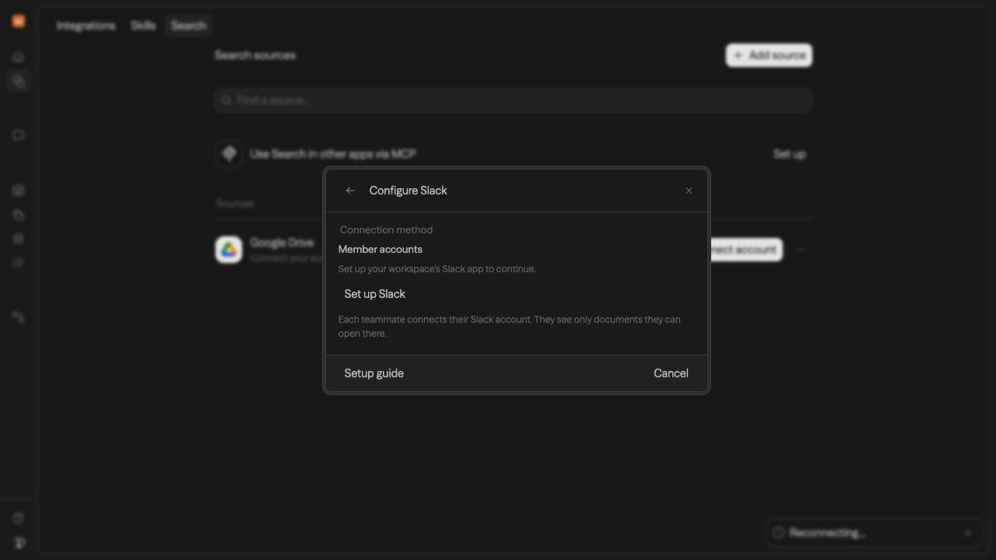Cancel the Slack configuration dialog
This screenshot has width=996, height=560.
pyautogui.click(x=671, y=373)
